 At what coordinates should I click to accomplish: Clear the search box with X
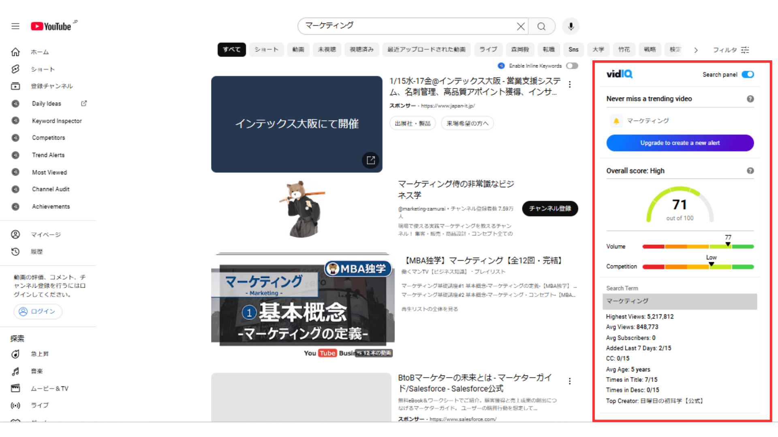click(521, 26)
